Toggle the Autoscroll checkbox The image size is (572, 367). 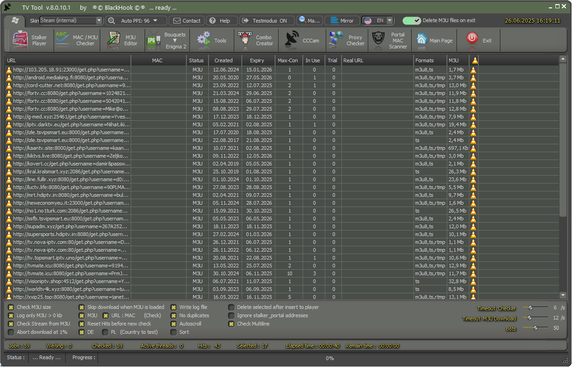[174, 324]
